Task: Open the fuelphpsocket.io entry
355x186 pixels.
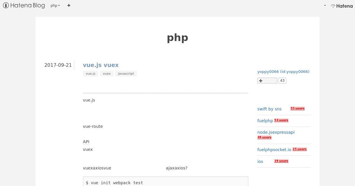Action: tap(274, 150)
